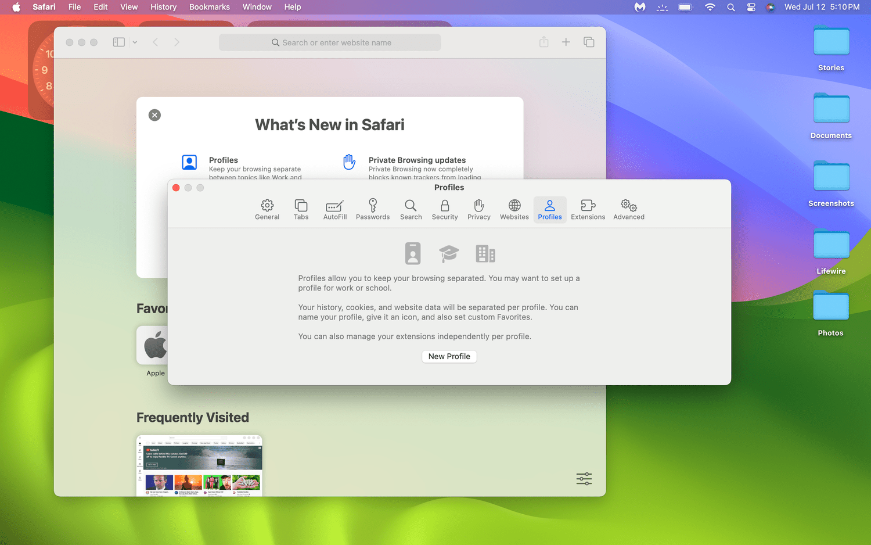This screenshot has width=871, height=545.
Task: Open the General settings pane
Action: [x=267, y=210]
